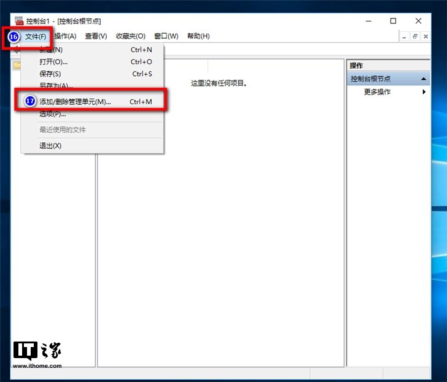The height and width of the screenshot is (382, 447).
Task: Click 更多操作 in the actions pane
Action: [377, 91]
